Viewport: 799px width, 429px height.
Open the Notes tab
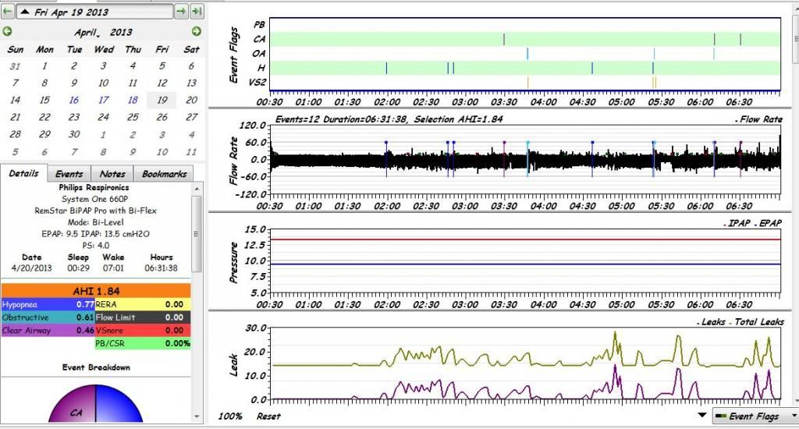pyautogui.click(x=112, y=174)
